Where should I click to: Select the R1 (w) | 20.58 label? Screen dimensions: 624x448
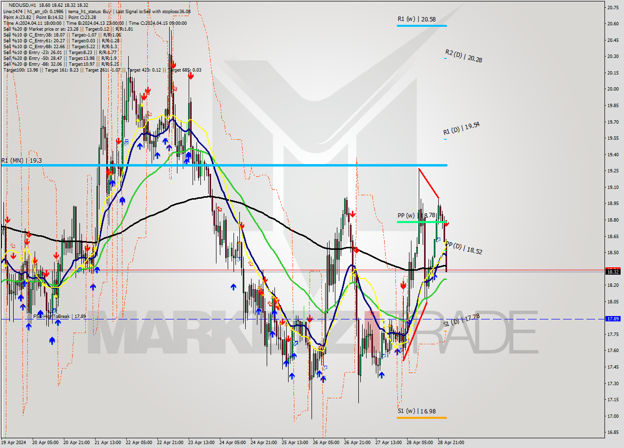pyautogui.click(x=416, y=19)
